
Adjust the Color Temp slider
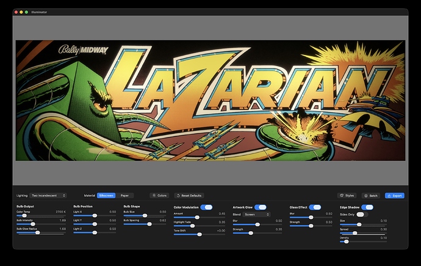(x=41, y=215)
